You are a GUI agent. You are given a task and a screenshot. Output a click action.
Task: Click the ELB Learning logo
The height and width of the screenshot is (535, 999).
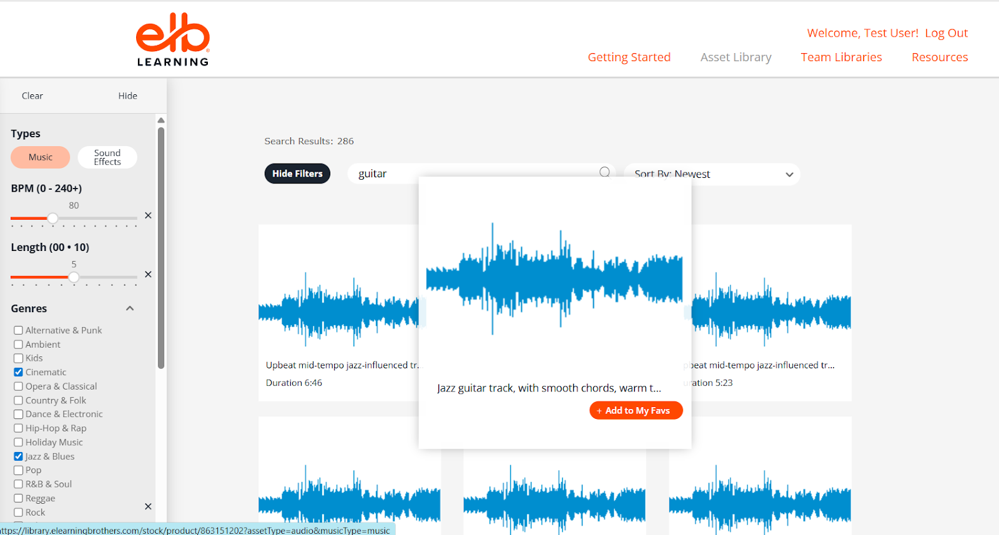point(173,40)
